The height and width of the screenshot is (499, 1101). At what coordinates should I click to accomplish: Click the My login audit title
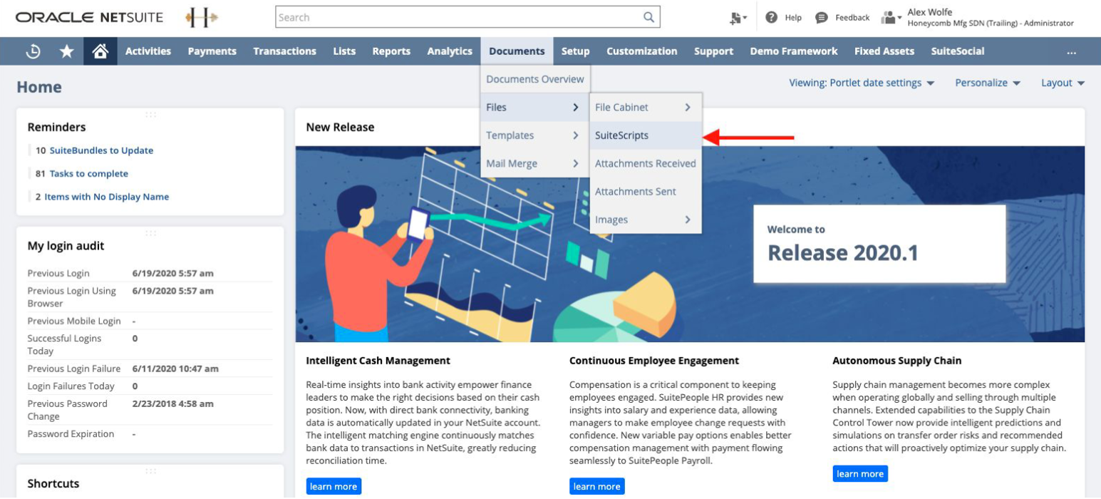[66, 246]
